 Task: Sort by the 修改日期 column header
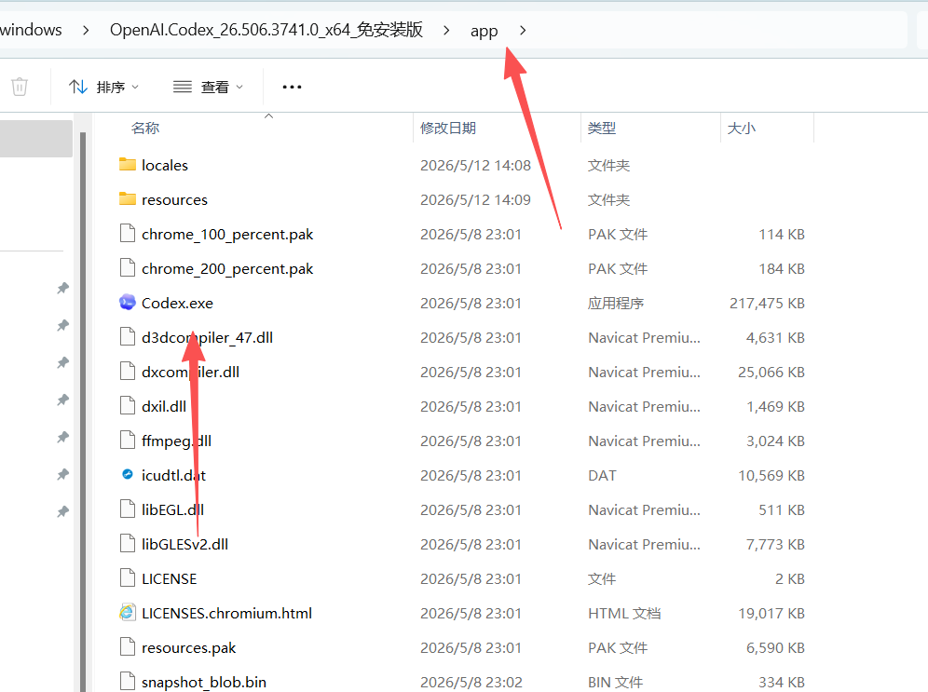(x=448, y=128)
